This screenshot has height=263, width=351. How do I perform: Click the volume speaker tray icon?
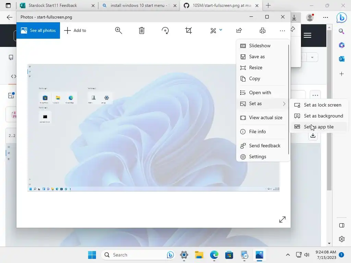pos(307,255)
